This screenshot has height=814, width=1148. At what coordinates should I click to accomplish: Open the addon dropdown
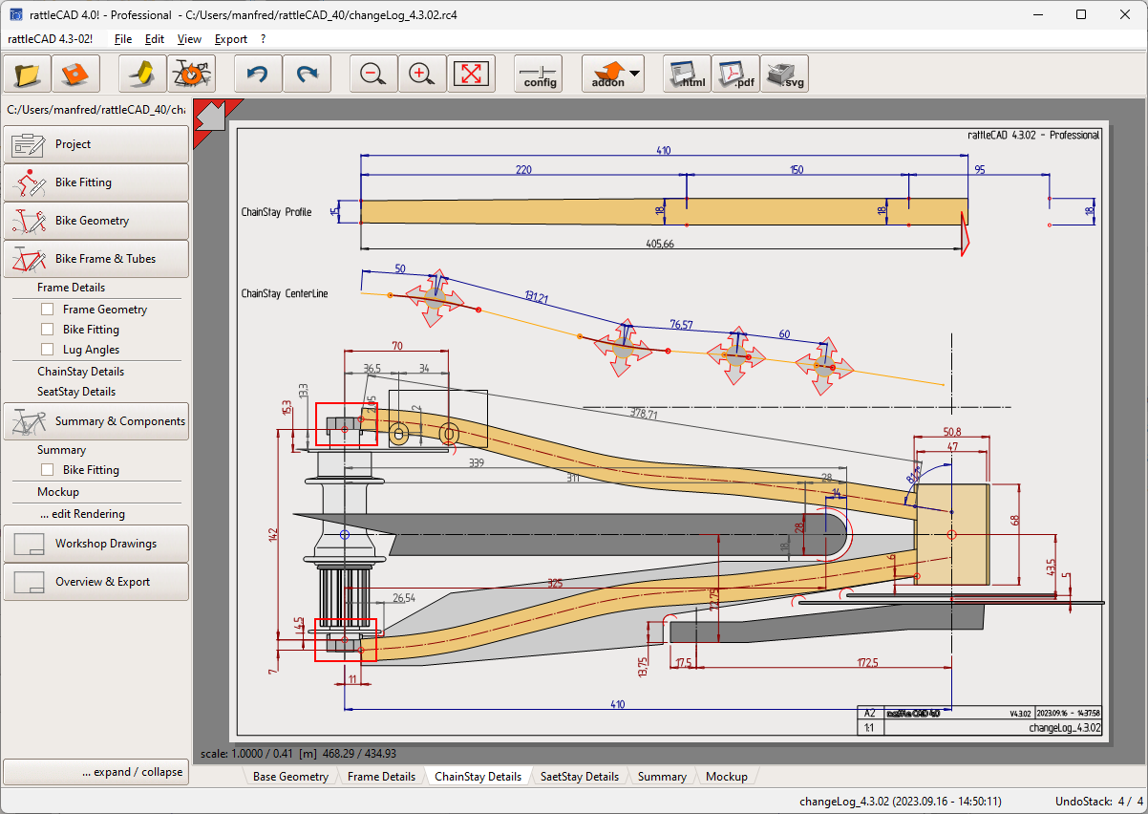[x=613, y=74]
